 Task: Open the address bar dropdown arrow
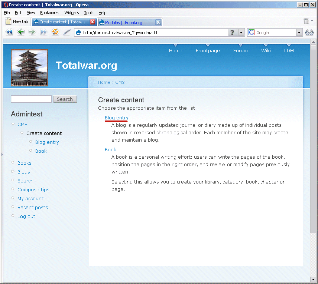click(241, 32)
